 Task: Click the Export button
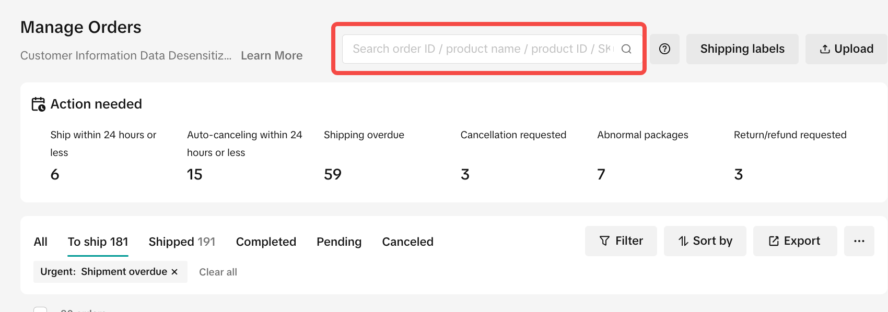click(x=795, y=241)
